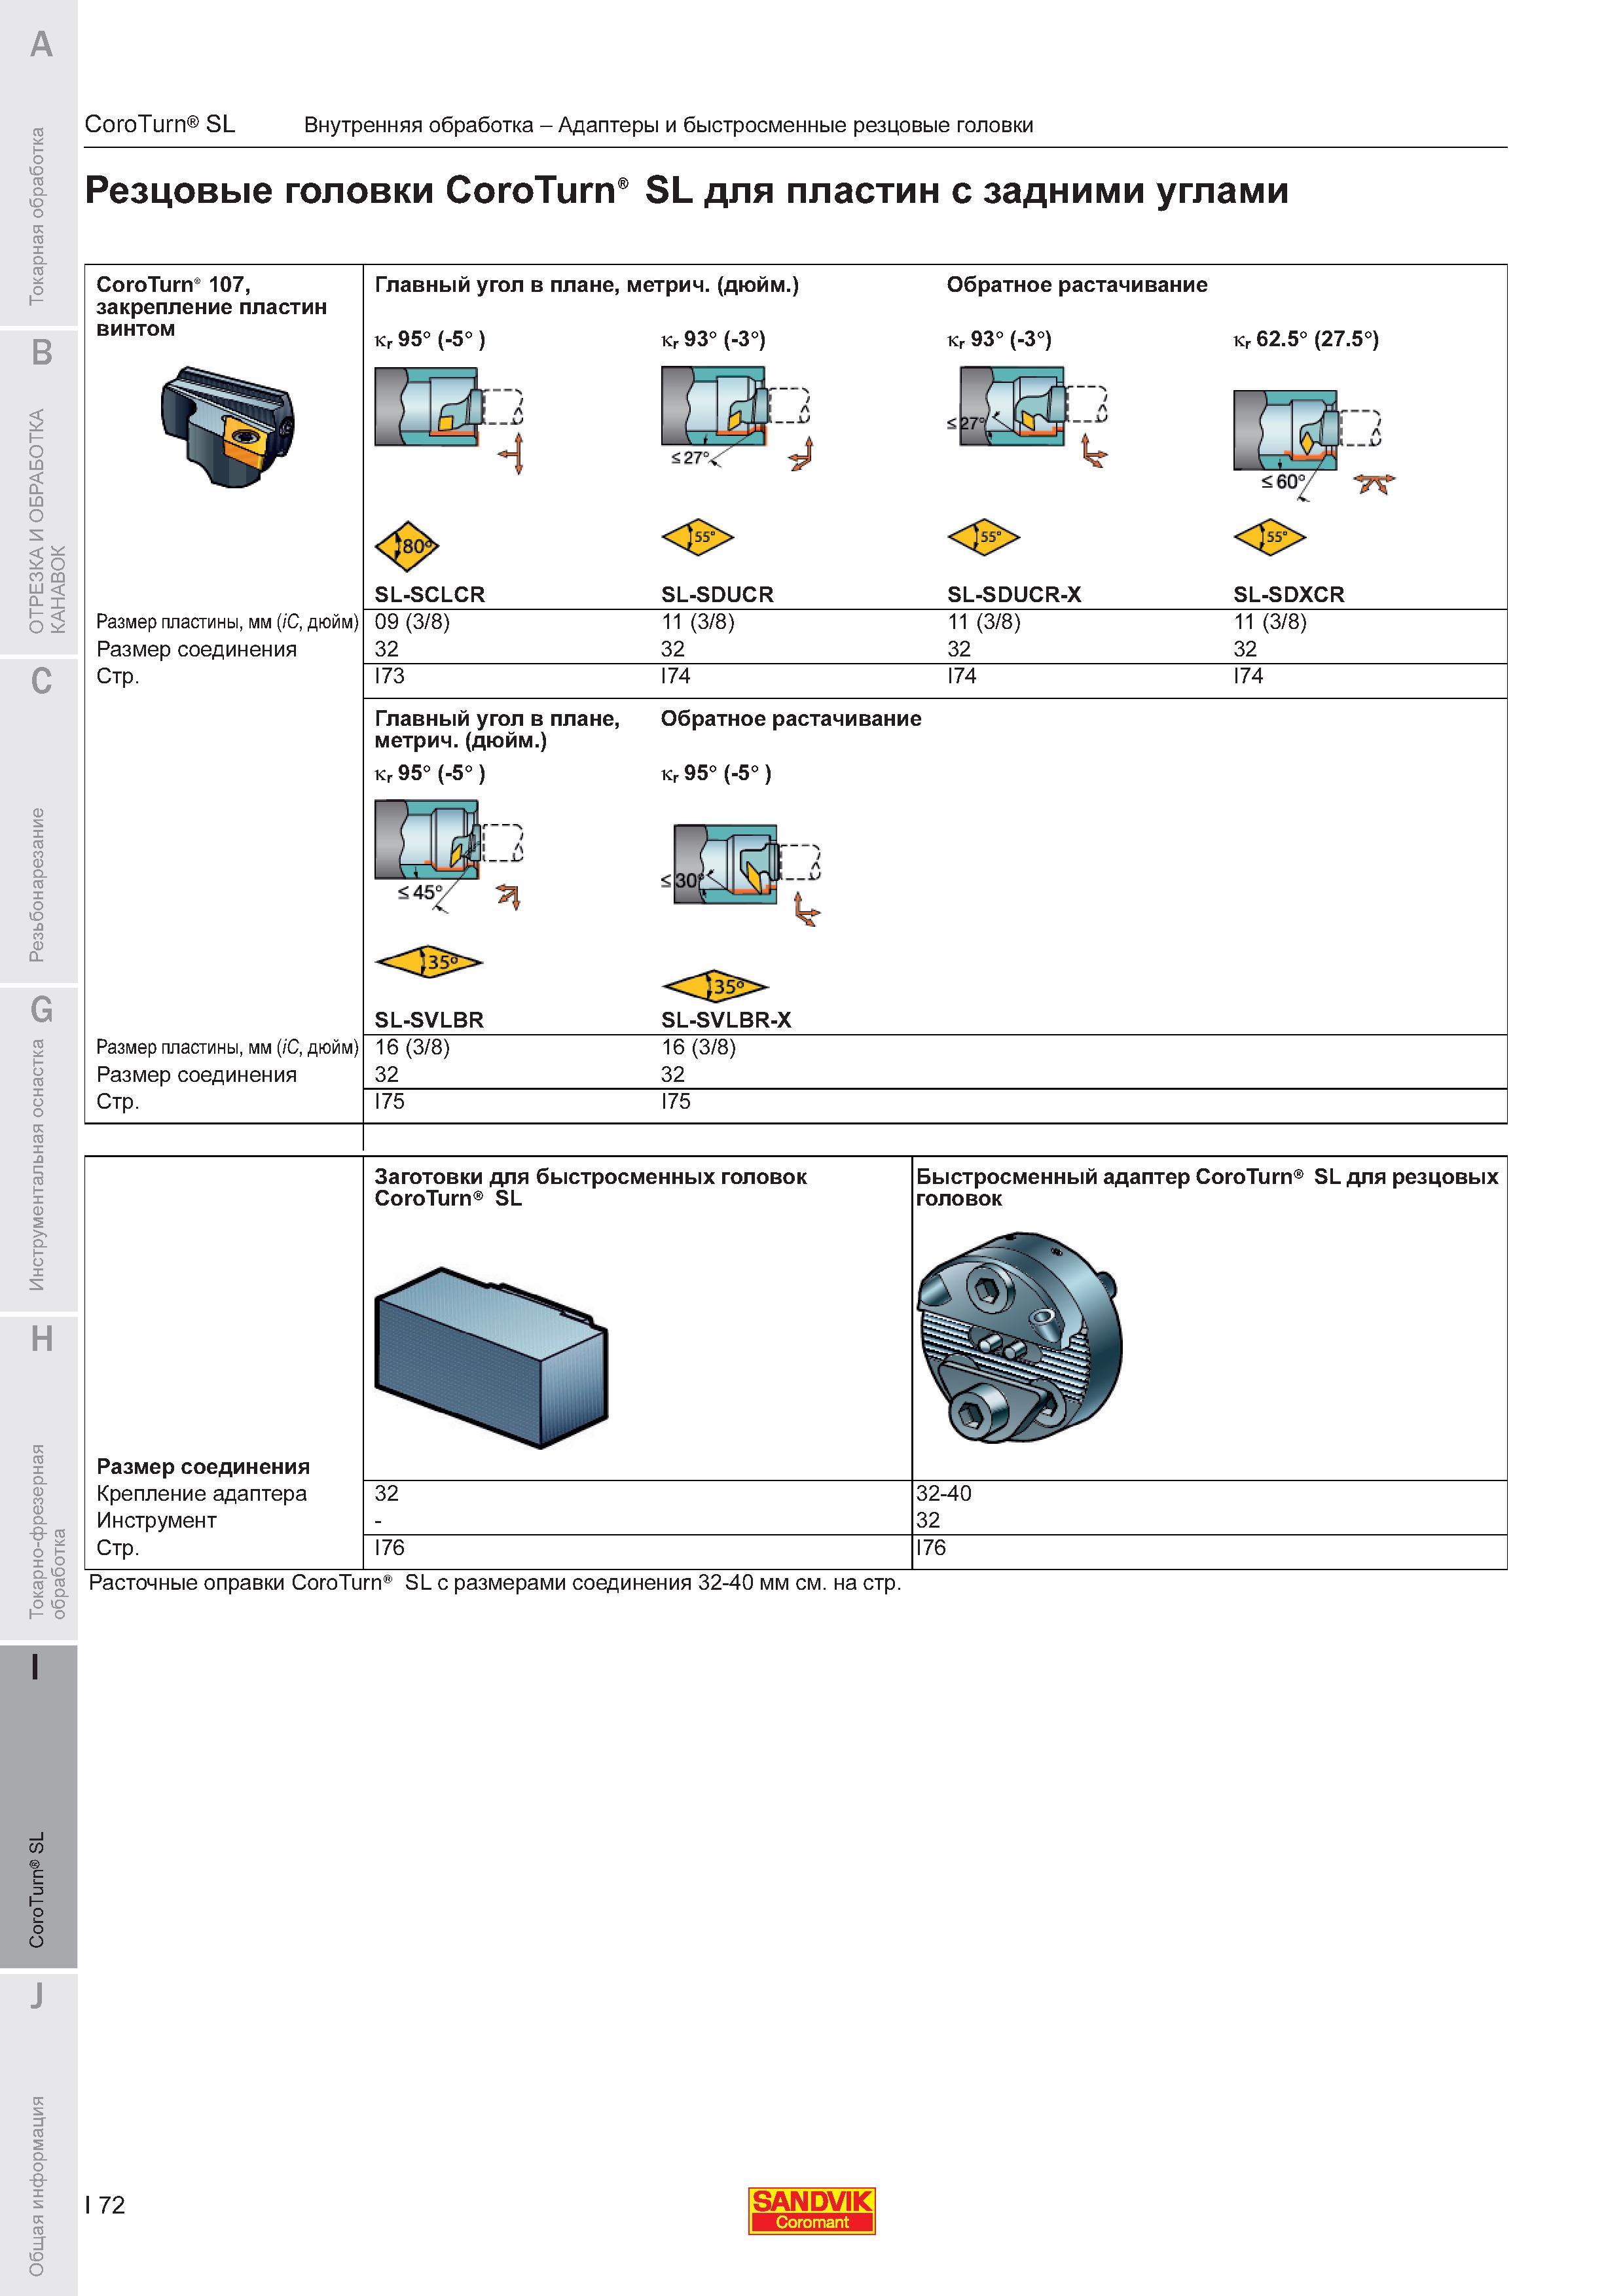Image resolution: width=1623 pixels, height=2296 pixels.
Task: Open section G Инструментальная оснастка tab
Action: [x=38, y=1149]
